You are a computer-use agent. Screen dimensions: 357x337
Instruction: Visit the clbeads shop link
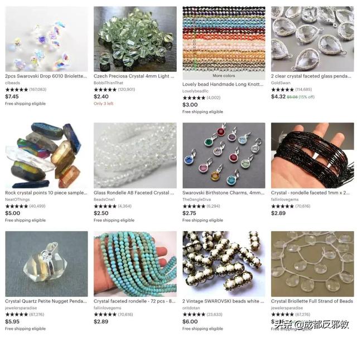(x=12, y=83)
